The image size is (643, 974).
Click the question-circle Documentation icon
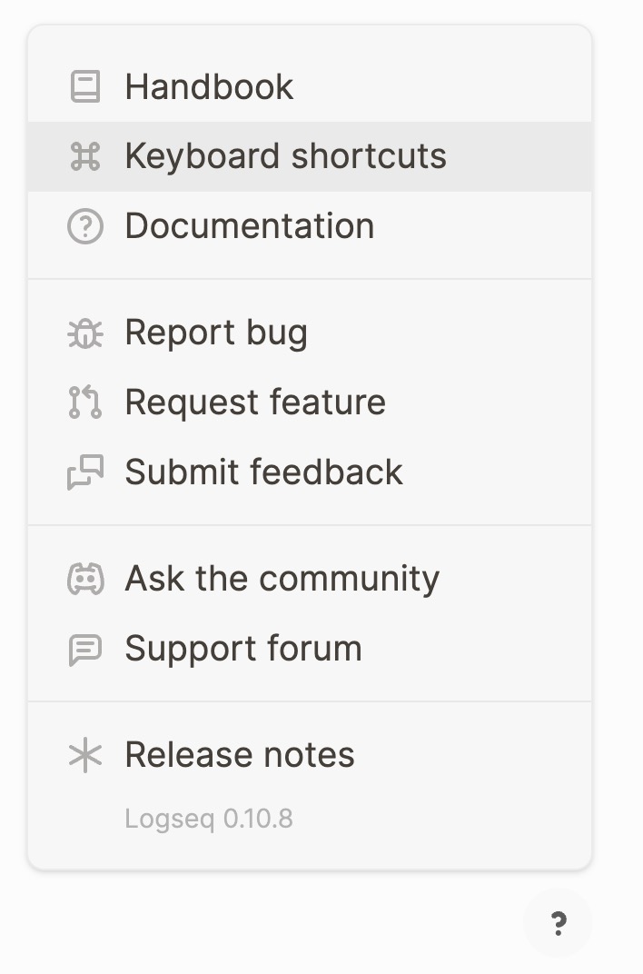pos(85,226)
